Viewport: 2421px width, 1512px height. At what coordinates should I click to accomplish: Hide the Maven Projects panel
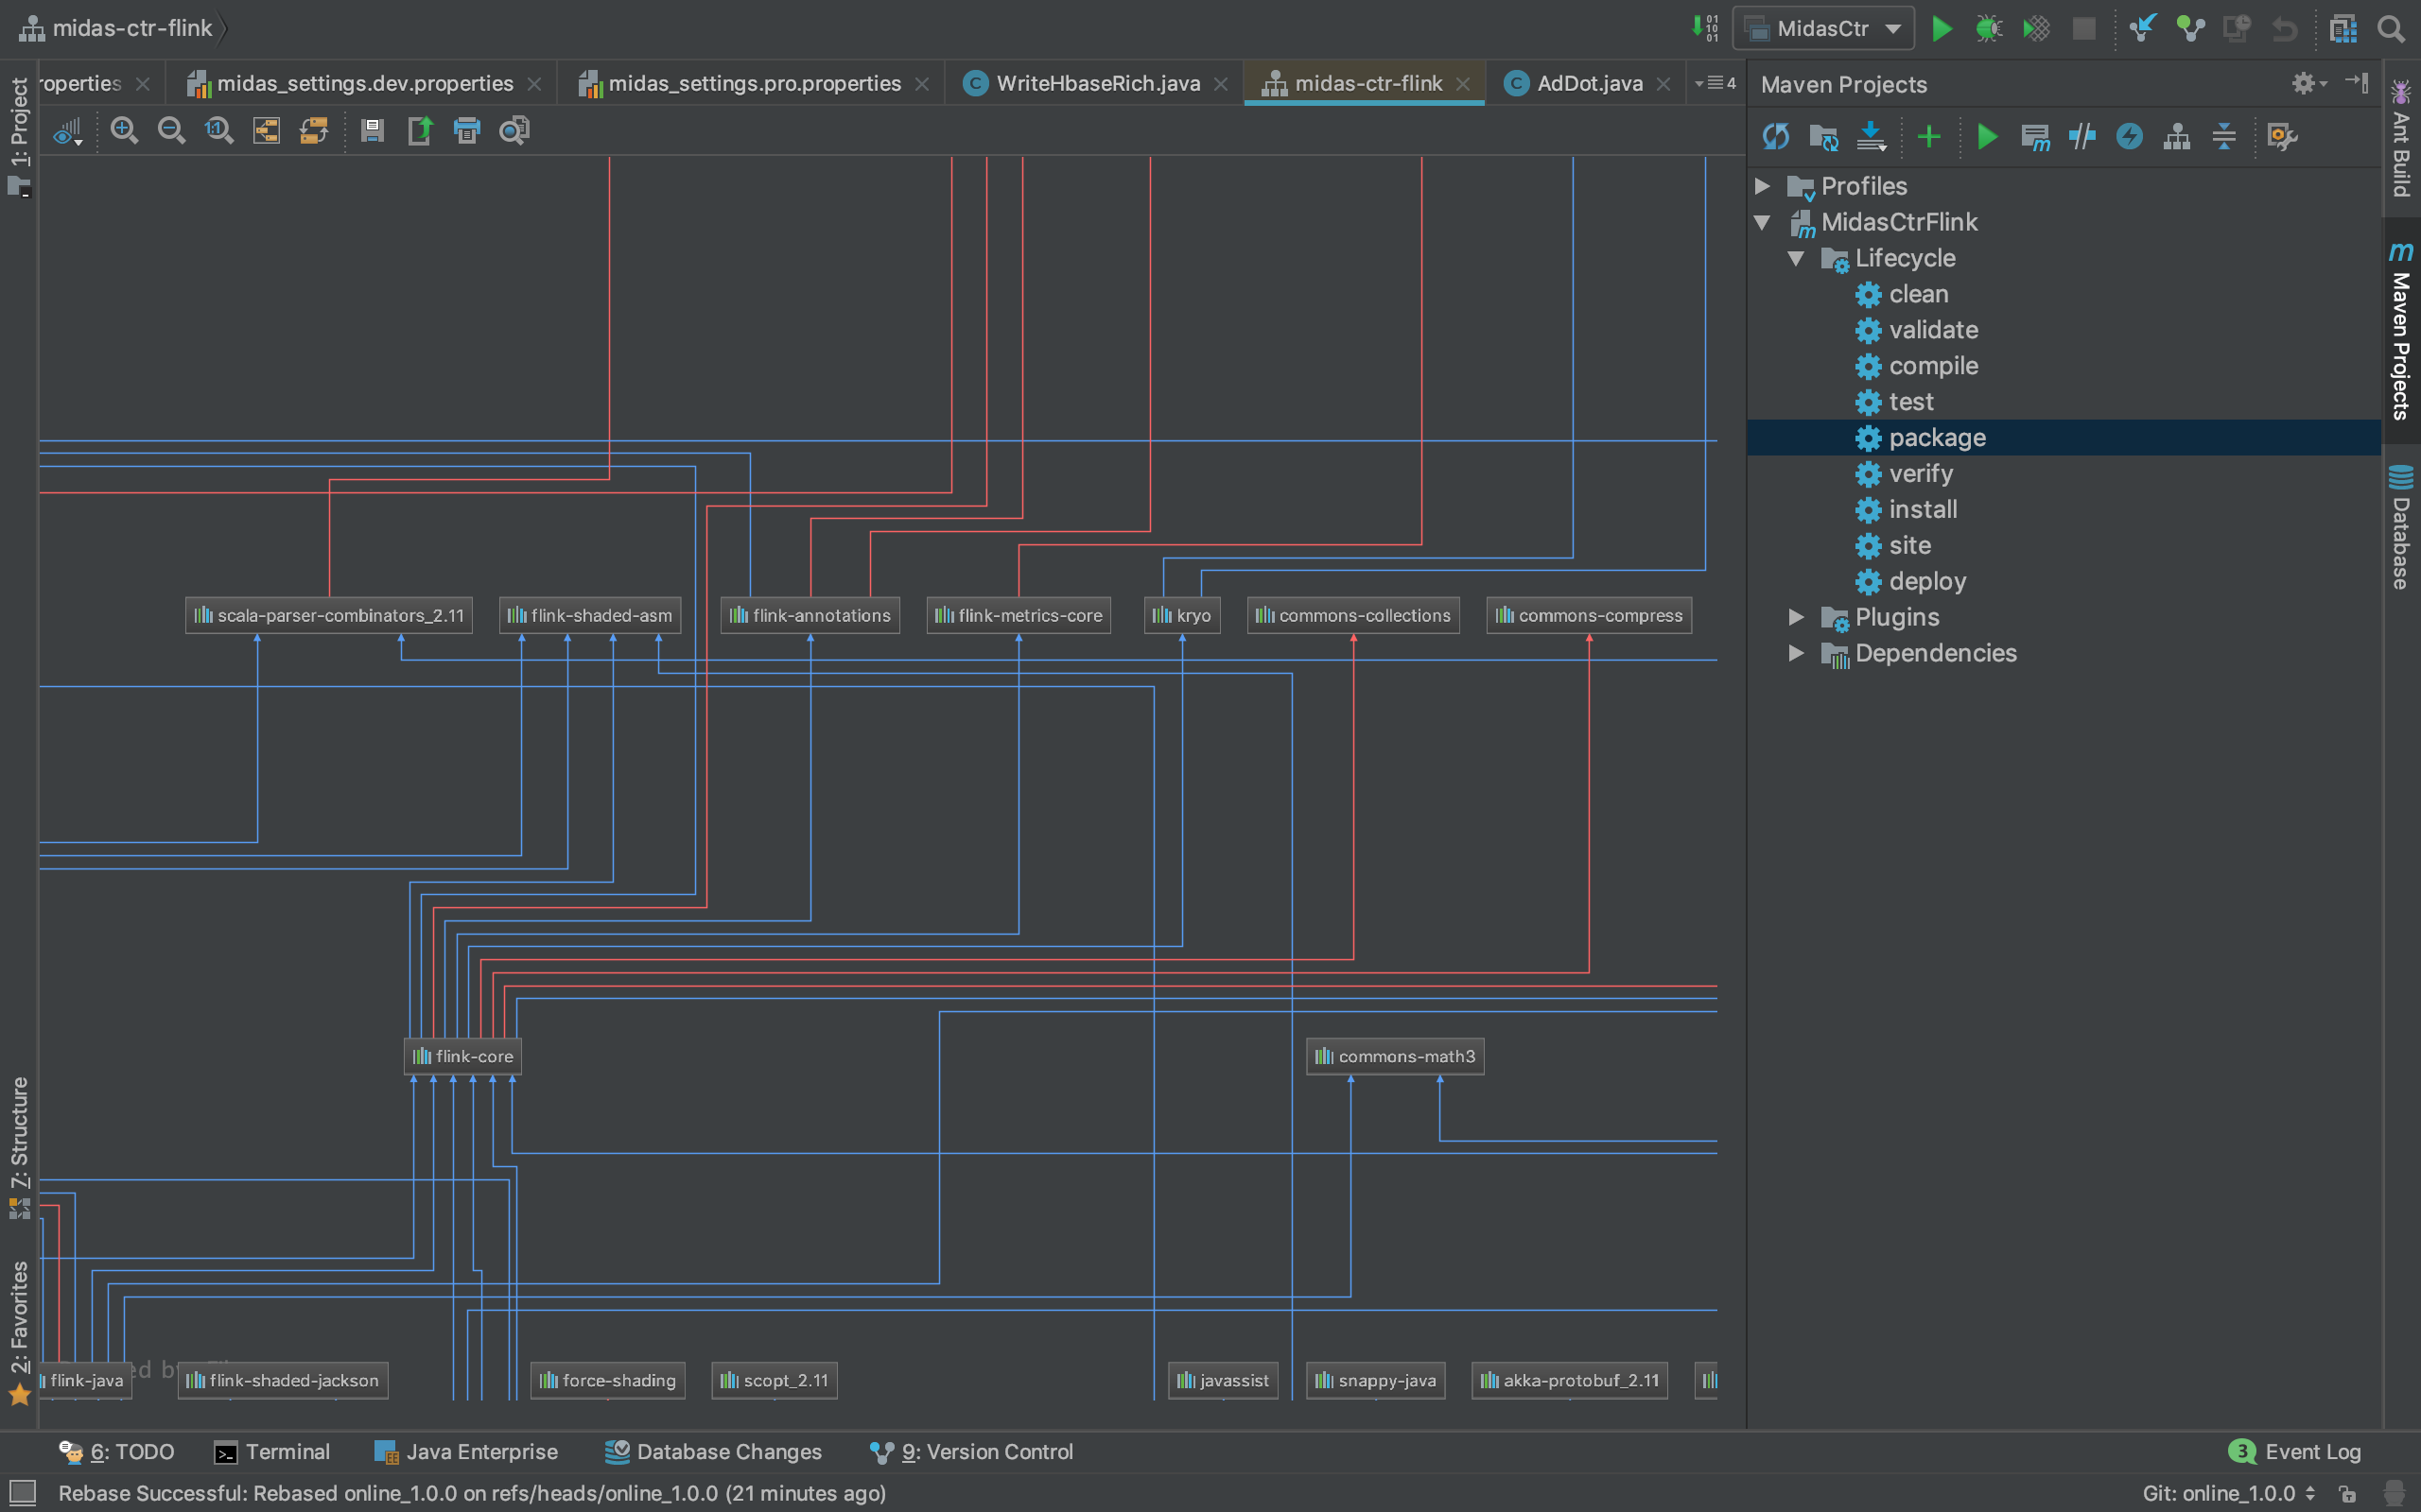click(2357, 83)
